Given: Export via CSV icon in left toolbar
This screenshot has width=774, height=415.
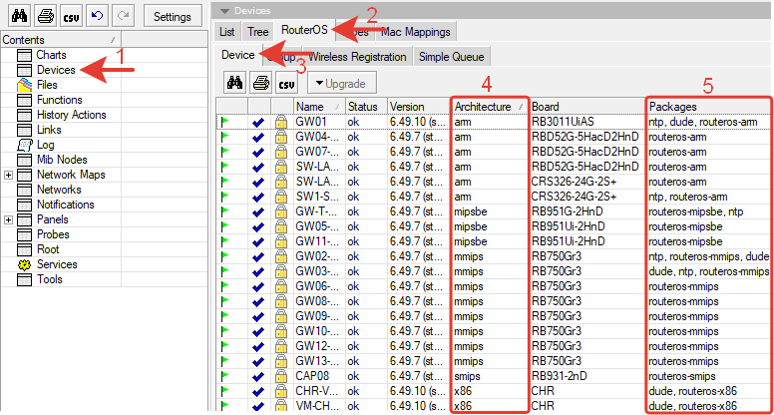Looking at the screenshot, I should point(70,17).
